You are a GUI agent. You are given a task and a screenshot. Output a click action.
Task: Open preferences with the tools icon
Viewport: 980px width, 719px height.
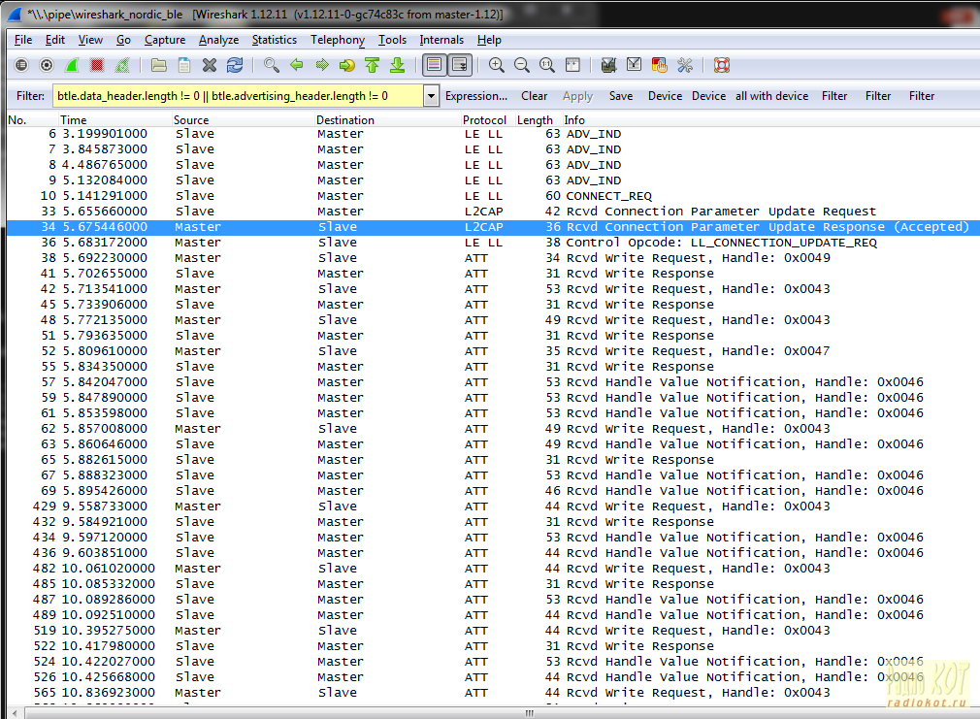685,65
